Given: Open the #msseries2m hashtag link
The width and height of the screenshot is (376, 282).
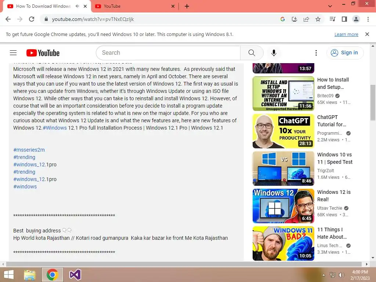Looking at the screenshot, I should pyautogui.click(x=29, y=150).
